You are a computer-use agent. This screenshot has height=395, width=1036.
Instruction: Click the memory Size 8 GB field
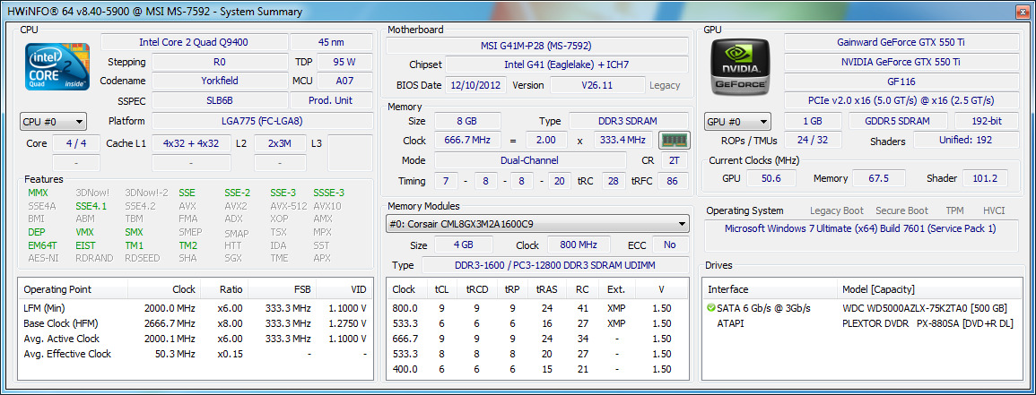point(467,121)
